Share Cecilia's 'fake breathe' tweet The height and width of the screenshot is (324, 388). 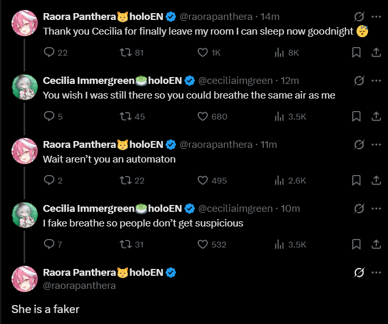376,244
